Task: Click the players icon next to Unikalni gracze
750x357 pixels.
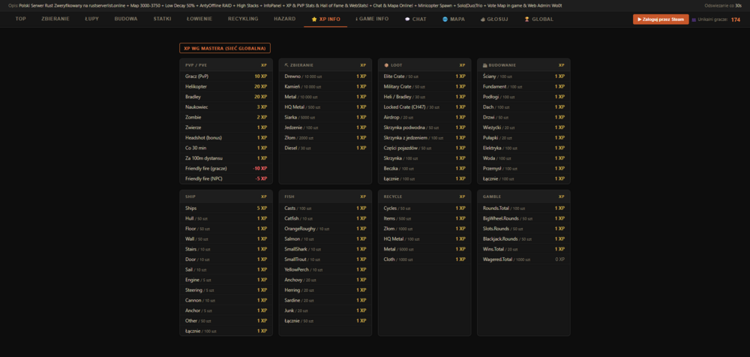Action: (694, 19)
